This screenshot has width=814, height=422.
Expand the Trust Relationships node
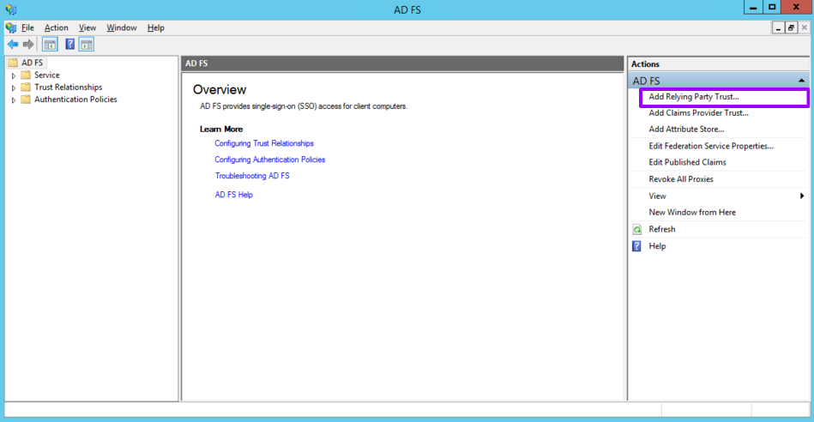click(x=14, y=87)
